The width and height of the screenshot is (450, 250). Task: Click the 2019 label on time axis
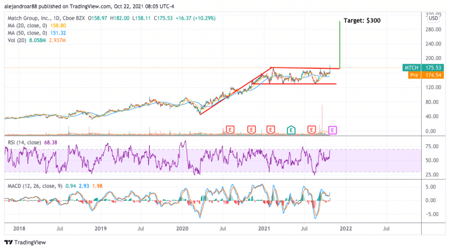[x=101, y=229]
